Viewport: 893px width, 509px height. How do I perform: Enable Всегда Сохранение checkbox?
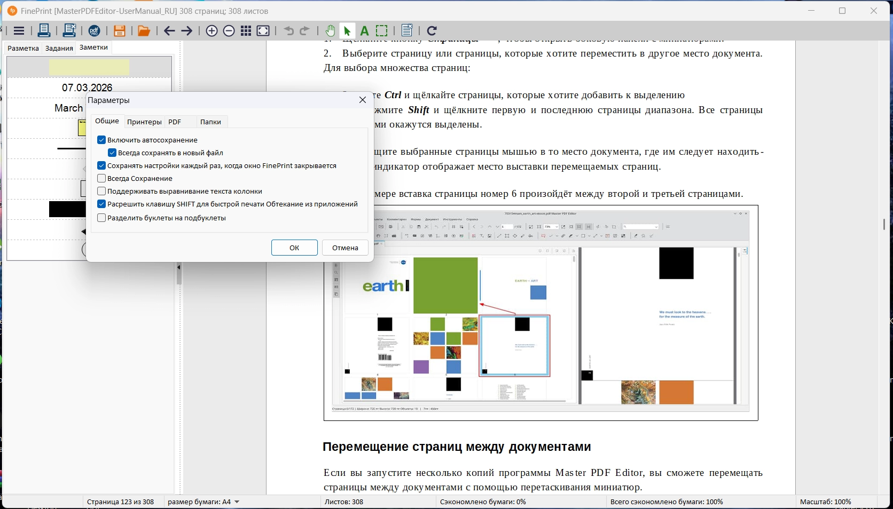pos(101,178)
